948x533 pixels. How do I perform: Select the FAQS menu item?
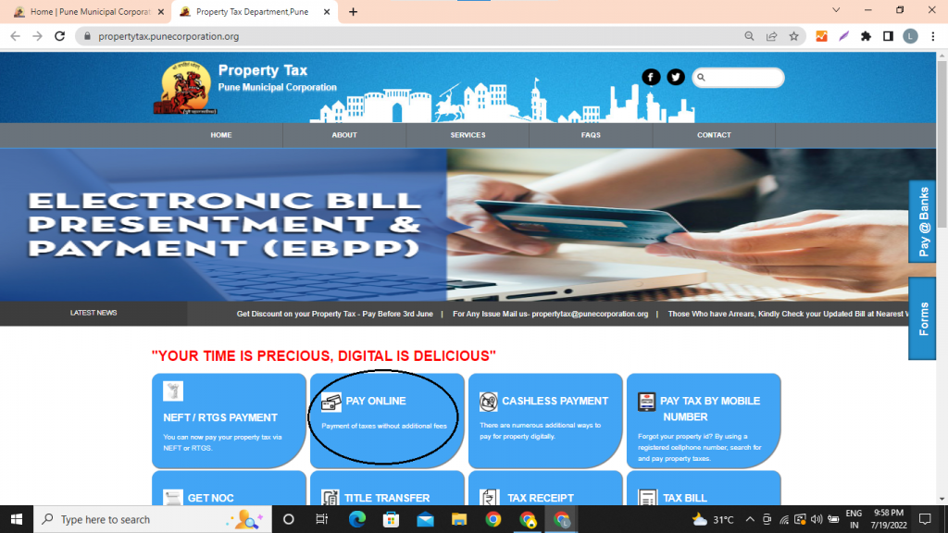pos(591,134)
